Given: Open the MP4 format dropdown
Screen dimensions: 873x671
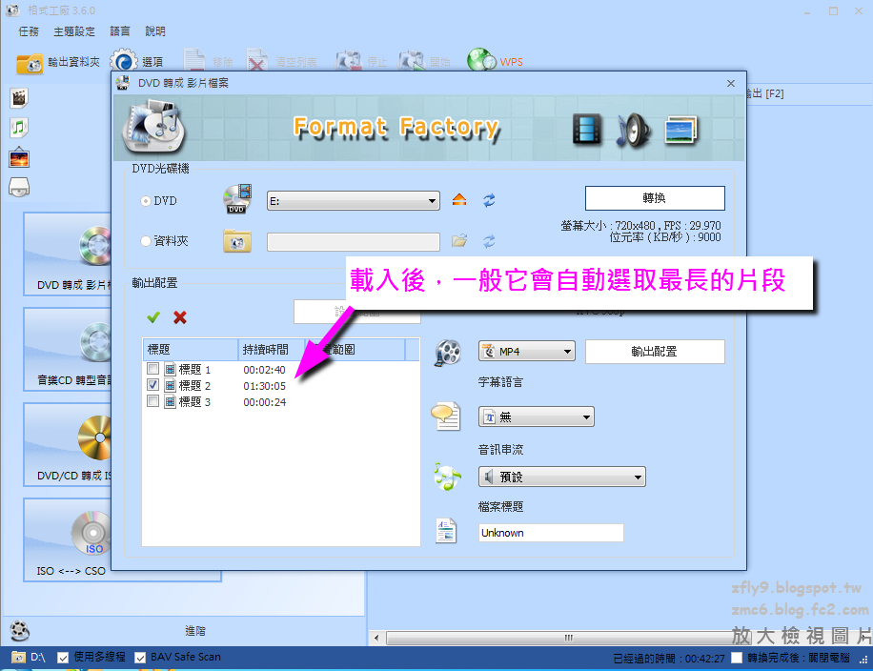Looking at the screenshot, I should click(x=527, y=352).
